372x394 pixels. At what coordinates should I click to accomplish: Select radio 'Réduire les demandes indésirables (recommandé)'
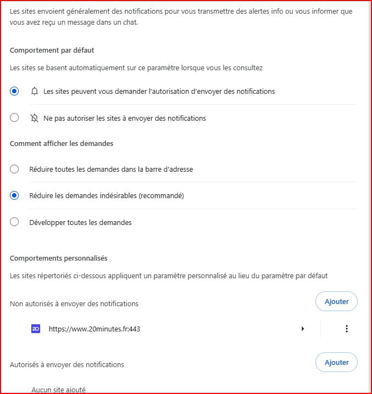click(x=15, y=195)
